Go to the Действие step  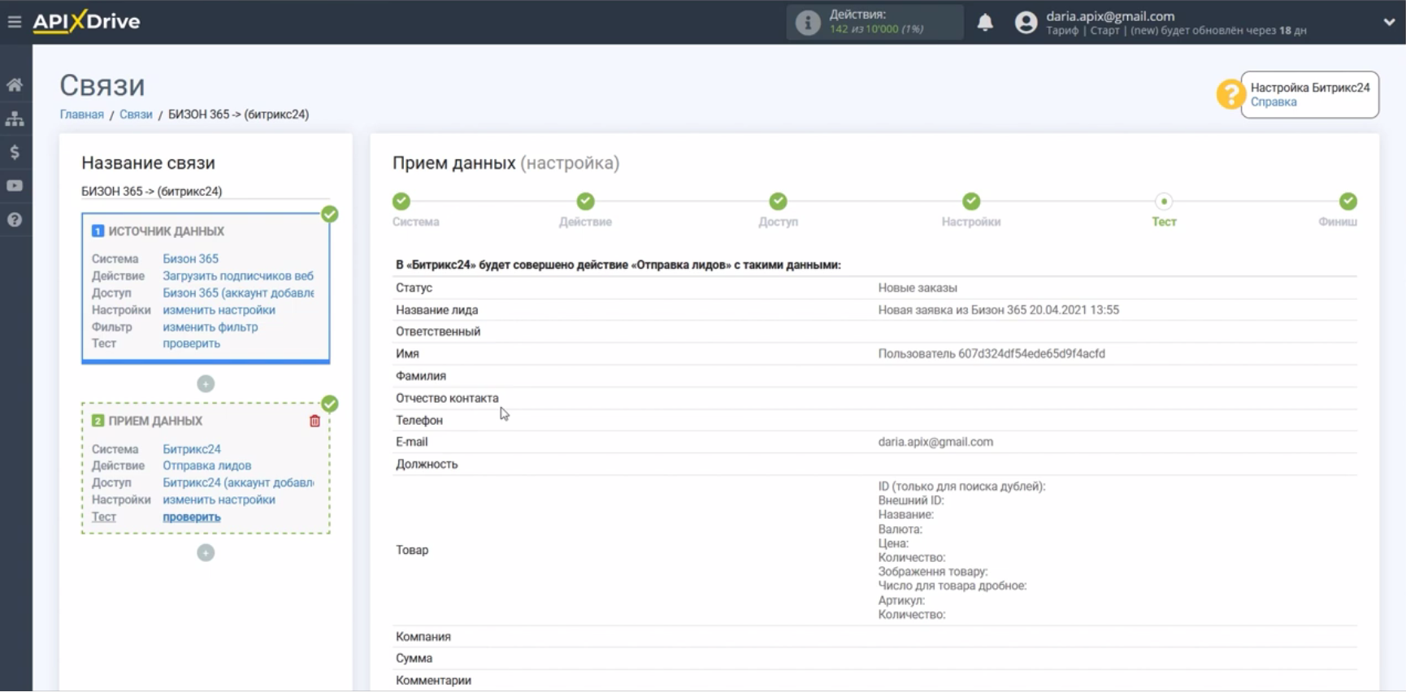pyautogui.click(x=585, y=201)
